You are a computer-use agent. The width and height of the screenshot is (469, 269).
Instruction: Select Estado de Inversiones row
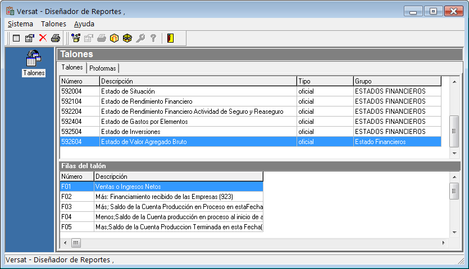point(251,132)
